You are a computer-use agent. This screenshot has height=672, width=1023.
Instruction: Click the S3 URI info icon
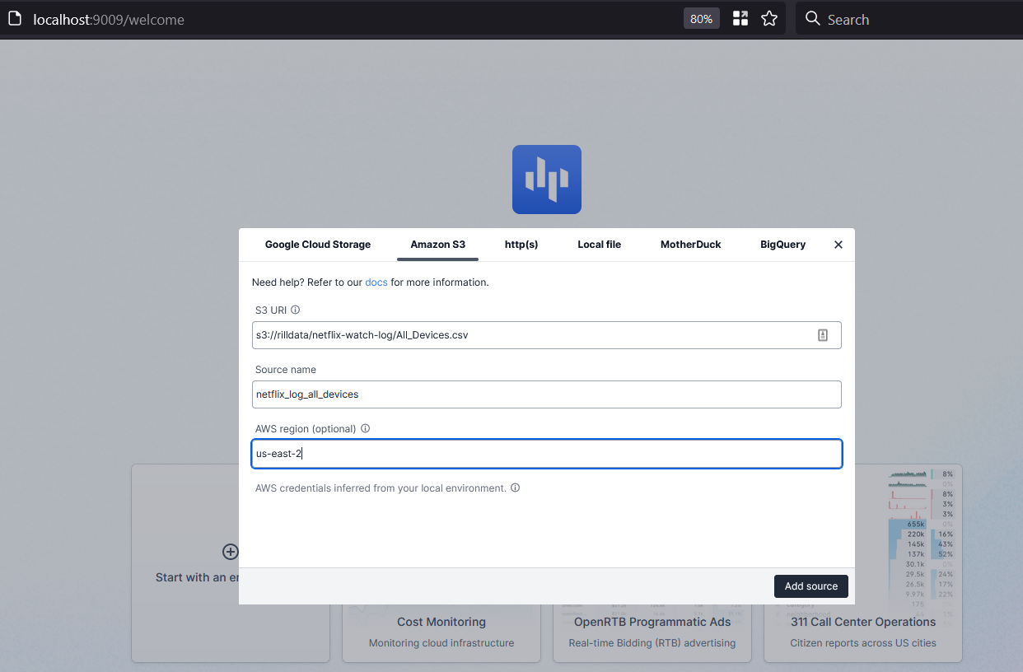(x=296, y=310)
